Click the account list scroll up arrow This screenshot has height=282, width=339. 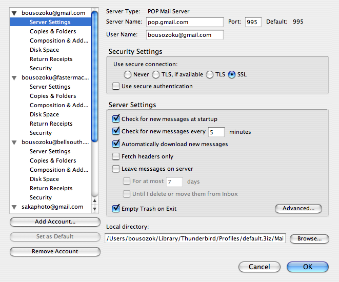point(95,201)
